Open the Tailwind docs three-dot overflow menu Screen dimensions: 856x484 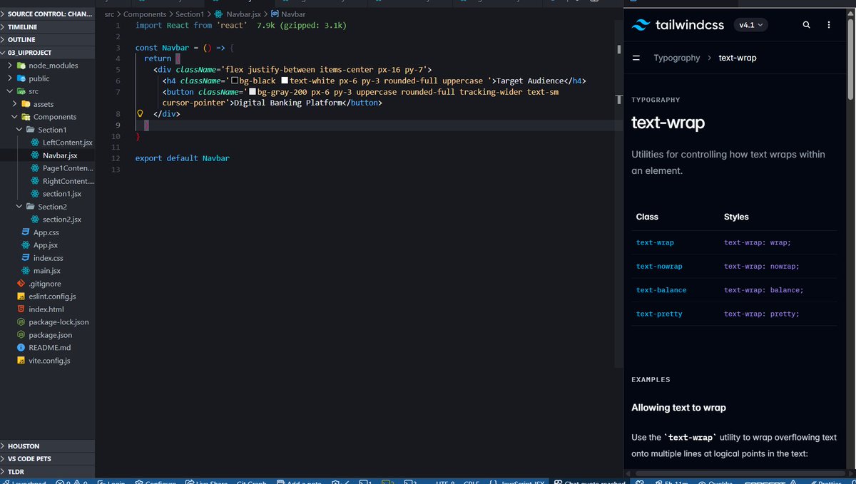click(x=828, y=24)
